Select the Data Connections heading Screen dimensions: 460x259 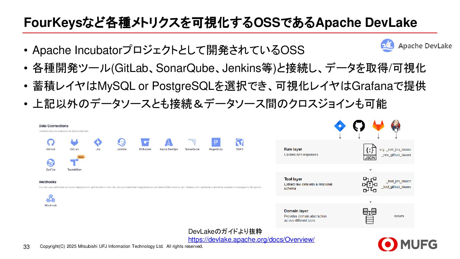tap(54, 126)
